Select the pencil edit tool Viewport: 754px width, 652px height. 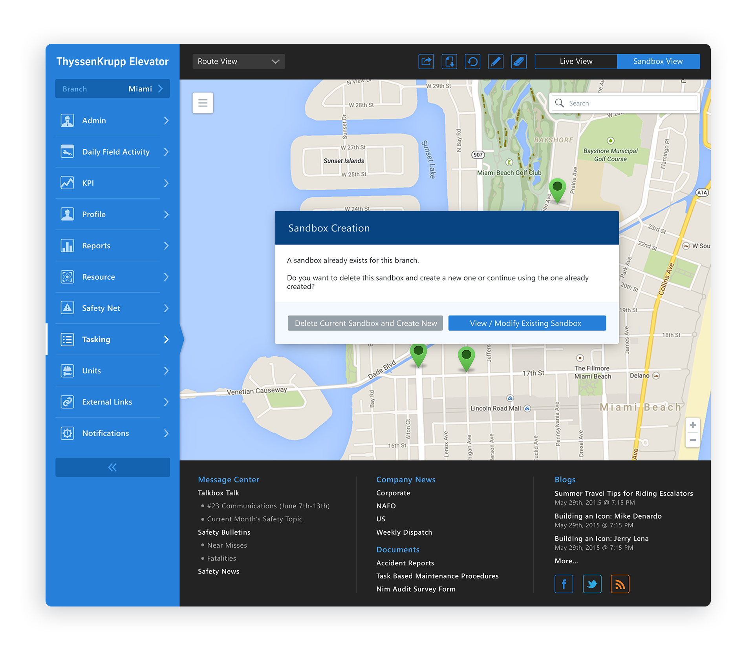pyautogui.click(x=496, y=62)
